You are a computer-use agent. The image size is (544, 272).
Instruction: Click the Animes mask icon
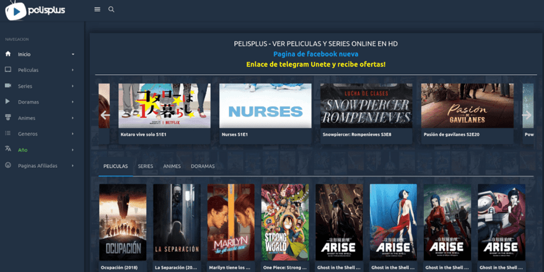coord(8,118)
